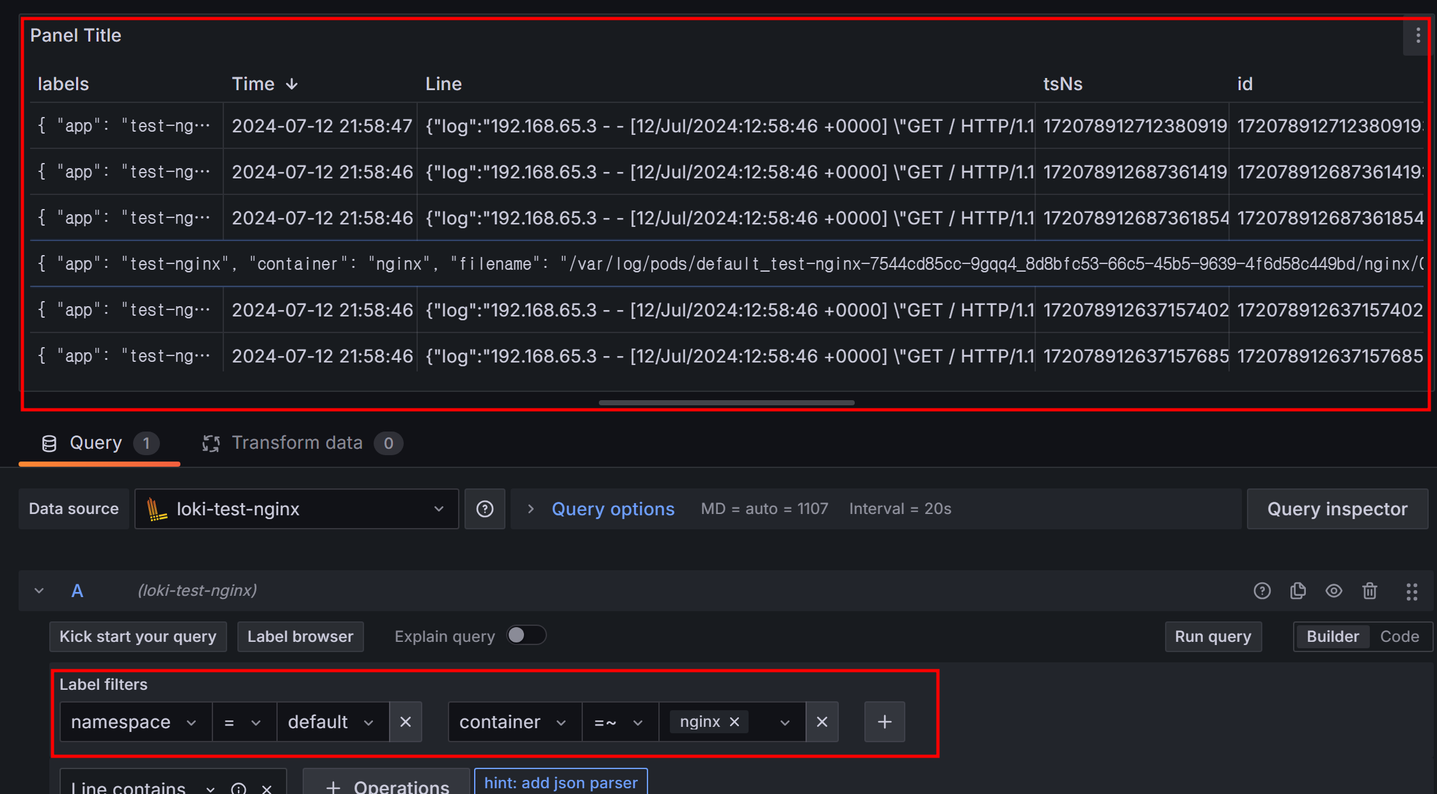The height and width of the screenshot is (794, 1437).
Task: Click the table's horizontal scrollbar
Action: pos(726,403)
